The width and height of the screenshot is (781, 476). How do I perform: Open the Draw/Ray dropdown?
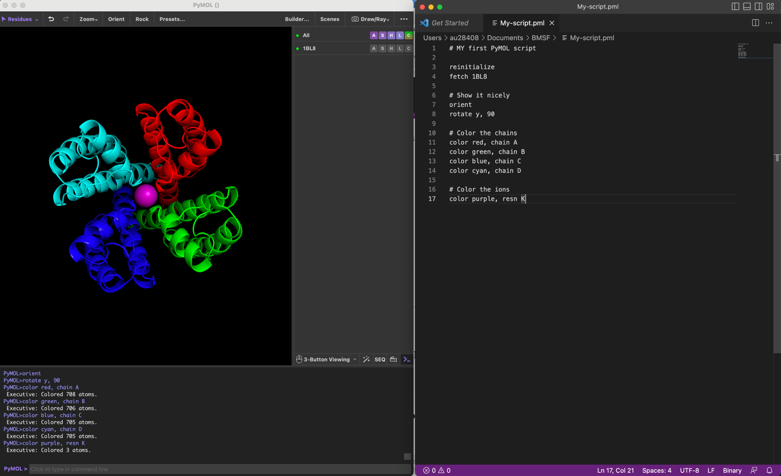[x=371, y=19]
